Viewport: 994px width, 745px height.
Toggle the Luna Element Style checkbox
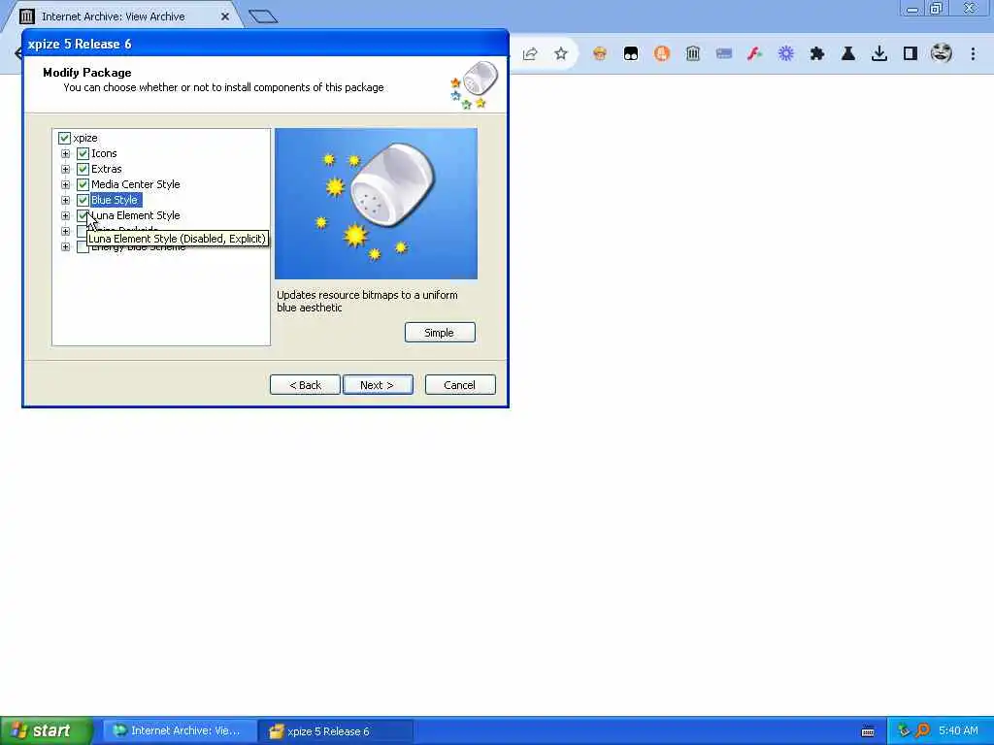83,215
